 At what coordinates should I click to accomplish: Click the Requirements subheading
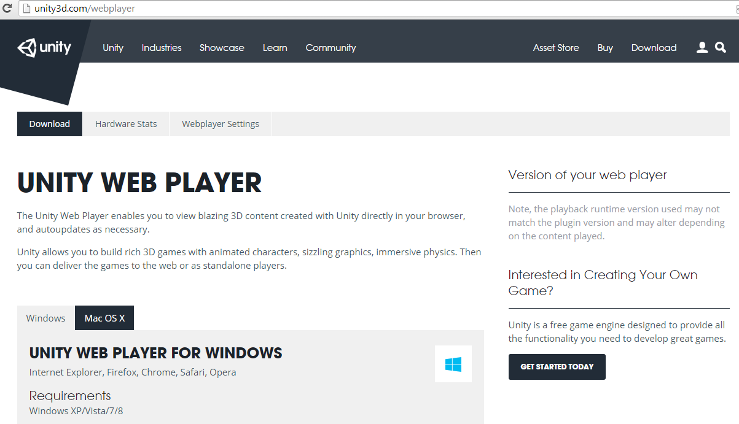70,396
